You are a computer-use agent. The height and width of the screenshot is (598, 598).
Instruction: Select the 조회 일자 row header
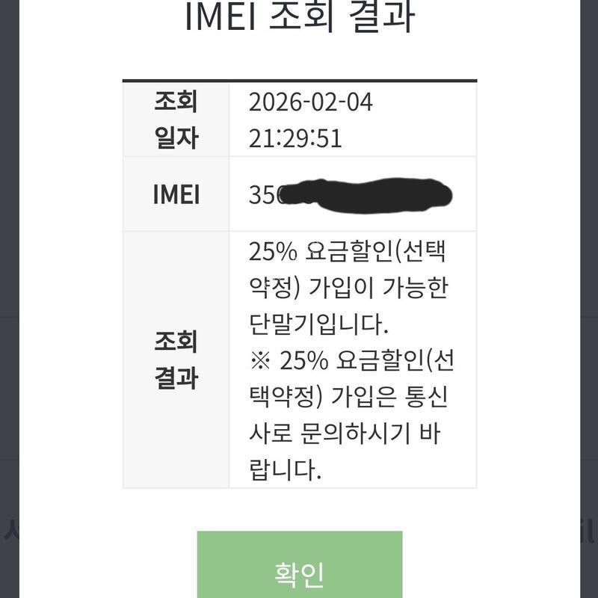point(176,119)
